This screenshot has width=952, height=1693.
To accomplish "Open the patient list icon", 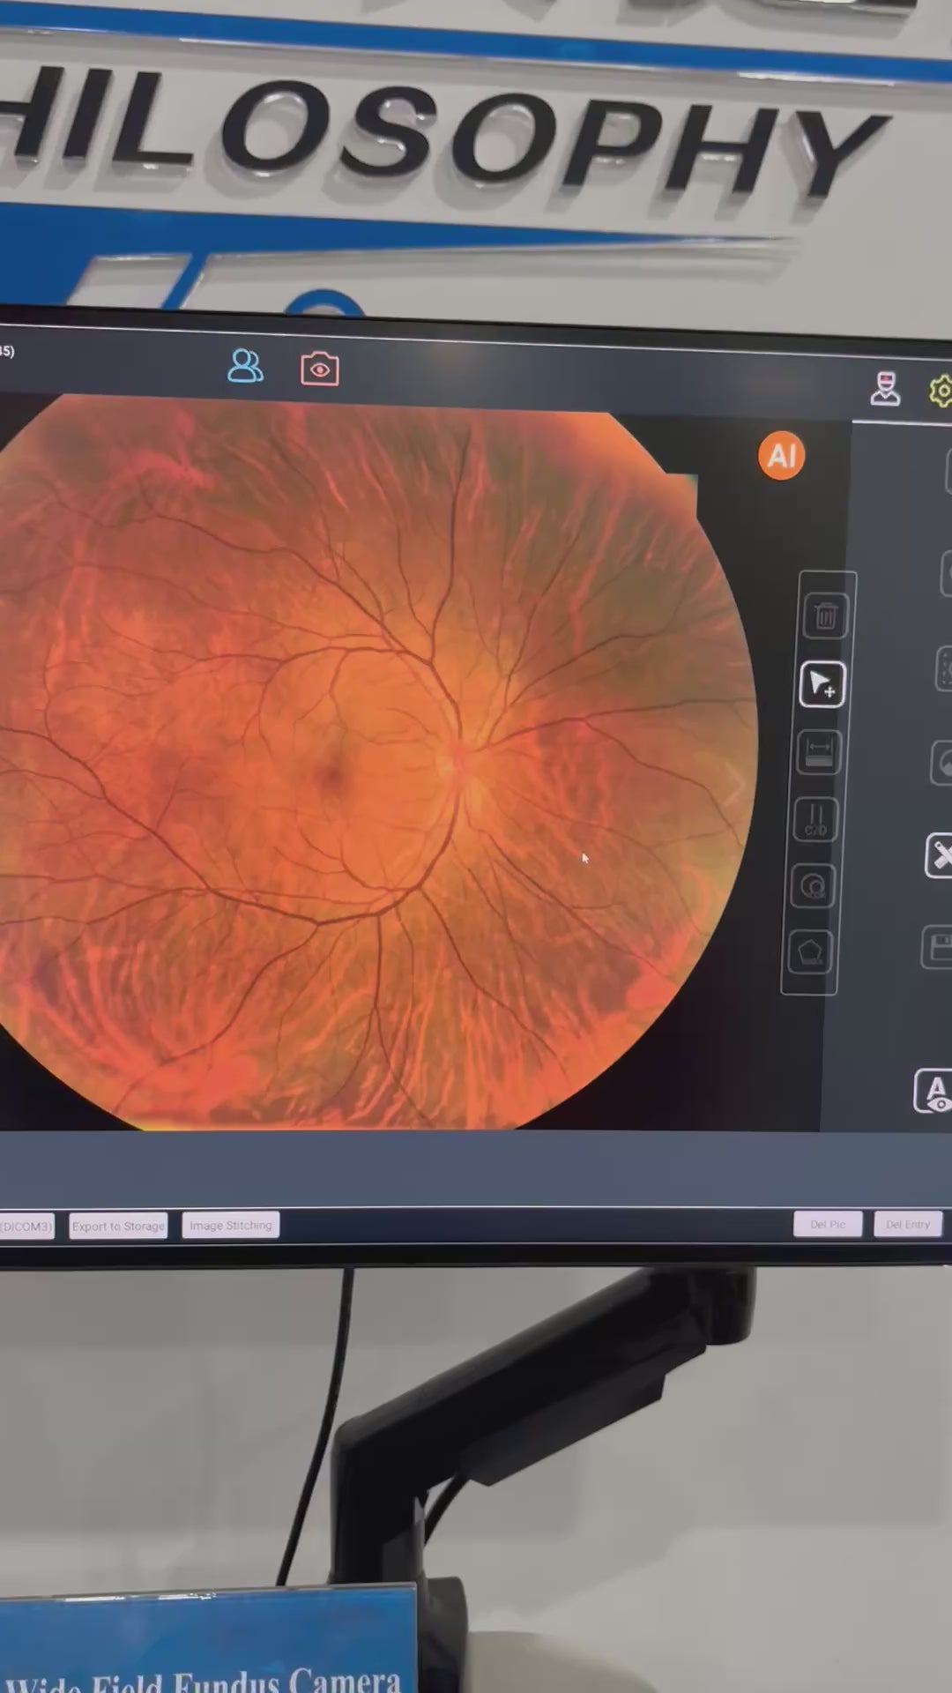I will coord(245,365).
